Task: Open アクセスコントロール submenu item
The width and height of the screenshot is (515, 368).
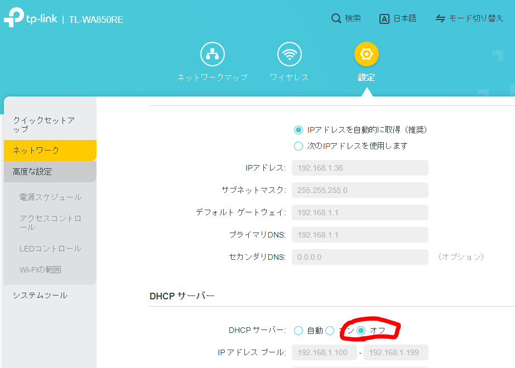Action: [50, 223]
